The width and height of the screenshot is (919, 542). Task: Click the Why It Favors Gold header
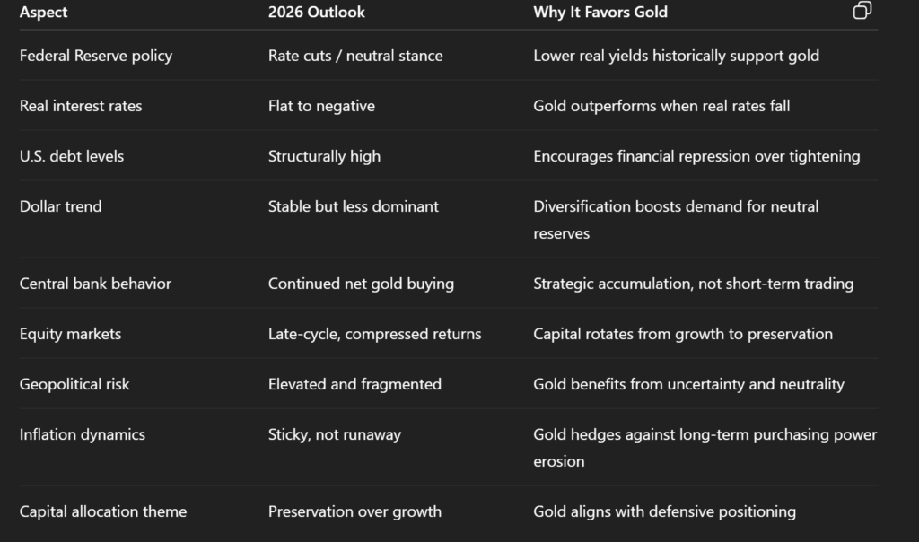click(600, 13)
